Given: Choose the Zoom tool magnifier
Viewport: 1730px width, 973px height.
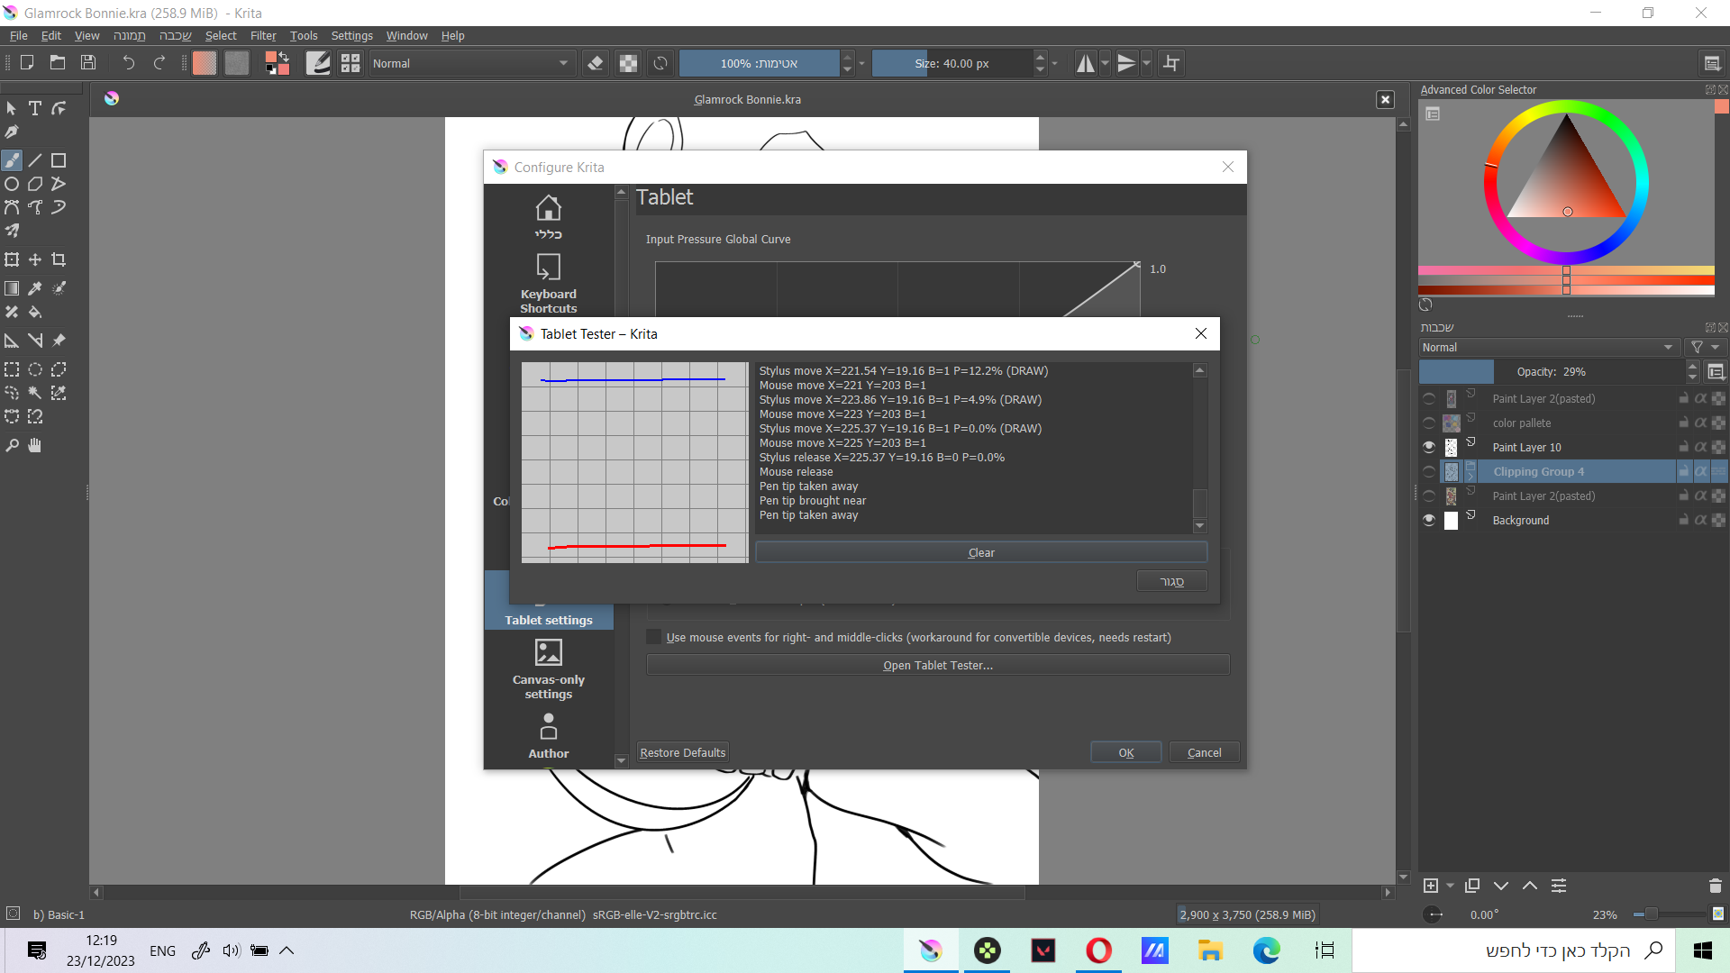Looking at the screenshot, I should tap(12, 445).
